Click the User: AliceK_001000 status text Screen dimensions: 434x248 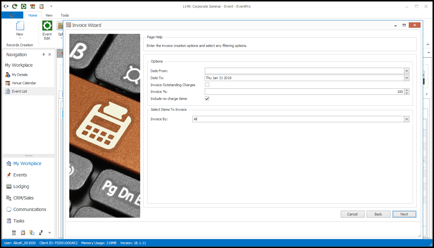pyautogui.click(x=20, y=243)
